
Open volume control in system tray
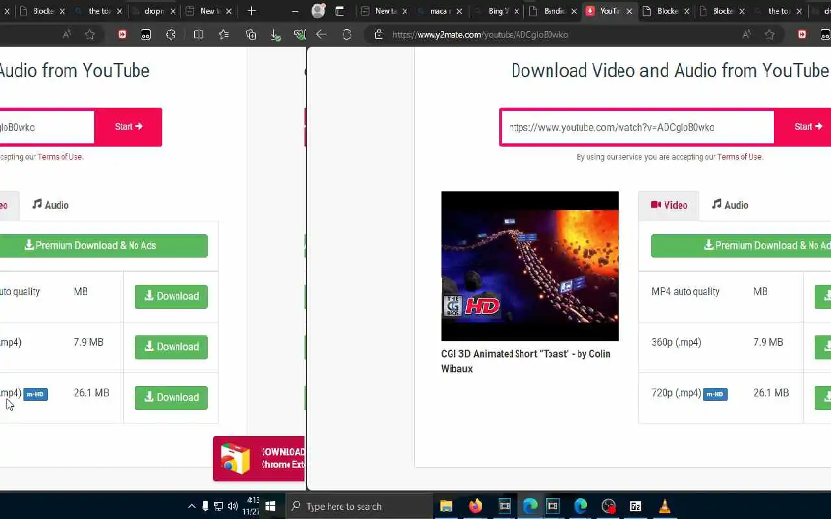232,506
